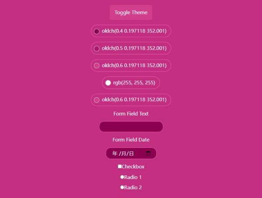Select the swatch in the oklch(0.6) pill below rgb

tap(97, 100)
